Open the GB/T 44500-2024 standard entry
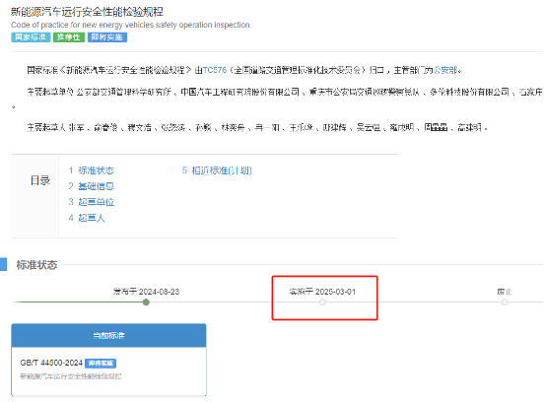544x402 pixels. [51, 363]
